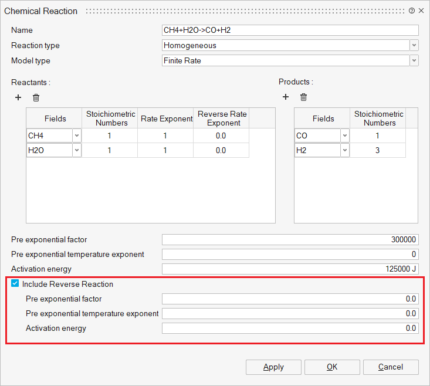Confirm with the OK button
Screen dimensions: 430x386
332,367
